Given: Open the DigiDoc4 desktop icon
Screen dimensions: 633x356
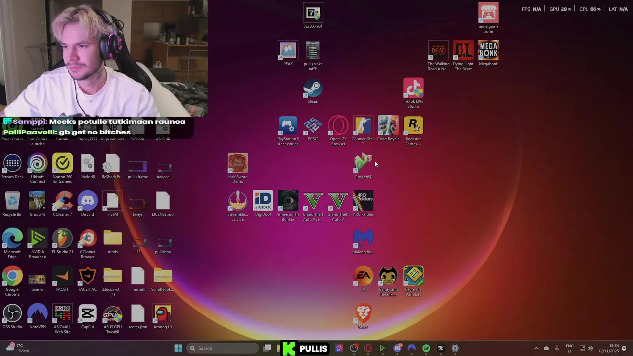Looking at the screenshot, I should click(263, 204).
